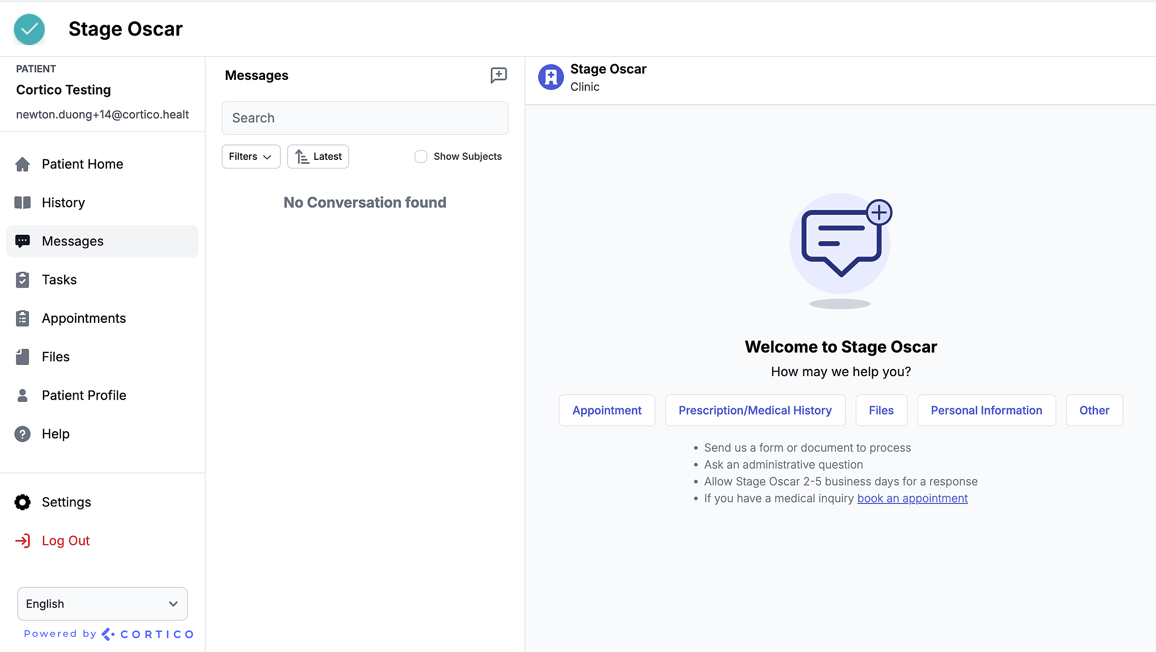Click the clinic avatar icon in header
The height and width of the screenshot is (652, 1156).
[550, 77]
